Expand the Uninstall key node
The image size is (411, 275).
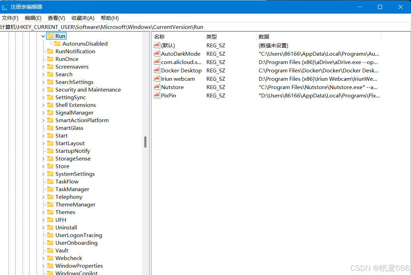pyautogui.click(x=43, y=227)
